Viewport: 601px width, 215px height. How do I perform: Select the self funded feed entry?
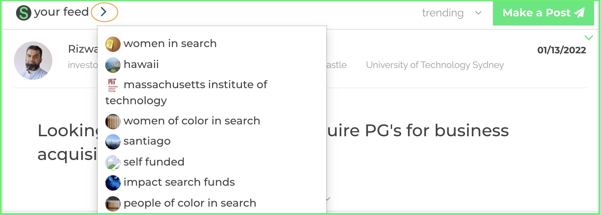click(x=154, y=162)
